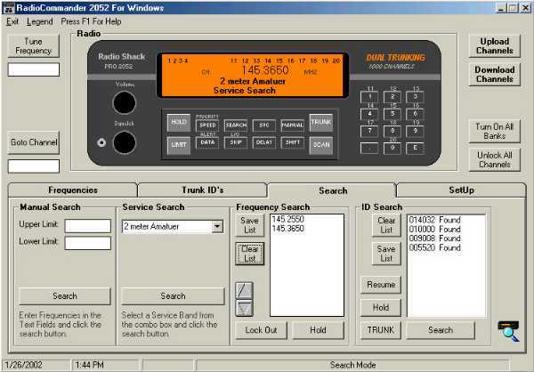This screenshot has height=372, width=534.
Task: Click the HOLD key on the radio panel
Action: click(179, 123)
